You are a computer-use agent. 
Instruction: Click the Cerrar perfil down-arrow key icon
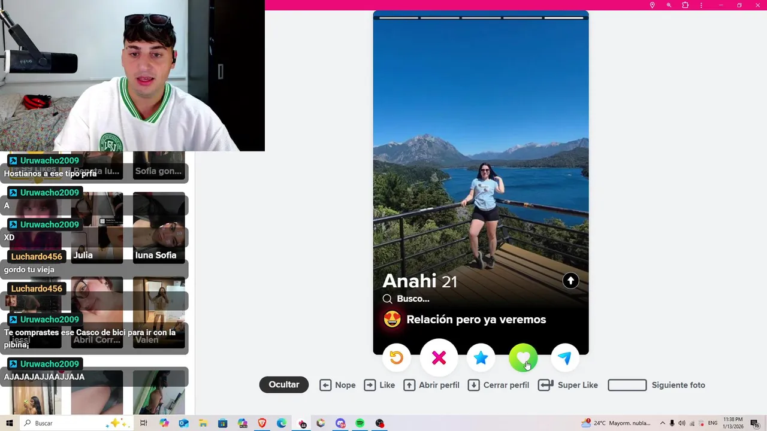[473, 385]
